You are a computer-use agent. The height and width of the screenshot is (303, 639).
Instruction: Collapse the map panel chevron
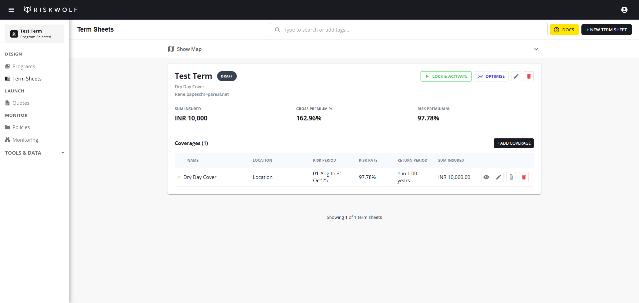pyautogui.click(x=536, y=49)
